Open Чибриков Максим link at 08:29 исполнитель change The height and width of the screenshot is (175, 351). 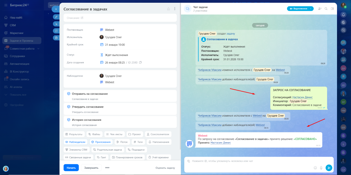pos(210,70)
